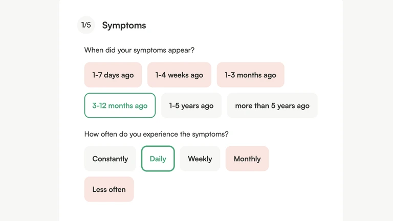Pick the "1-3 months ago" option

coord(250,75)
